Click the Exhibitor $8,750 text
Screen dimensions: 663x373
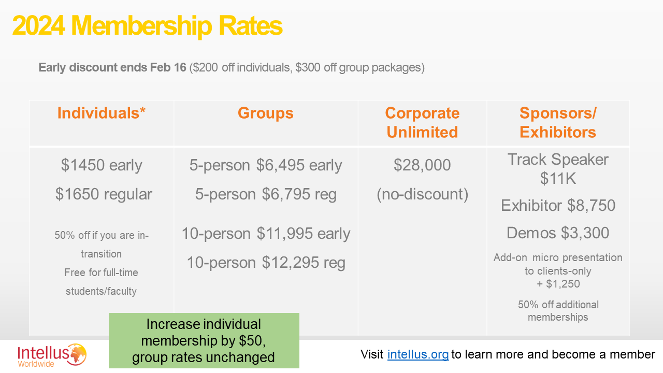pos(558,206)
